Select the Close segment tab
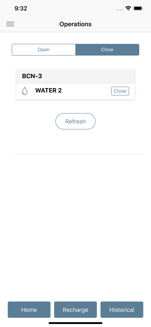This screenshot has height=327, width=151. 107,50
